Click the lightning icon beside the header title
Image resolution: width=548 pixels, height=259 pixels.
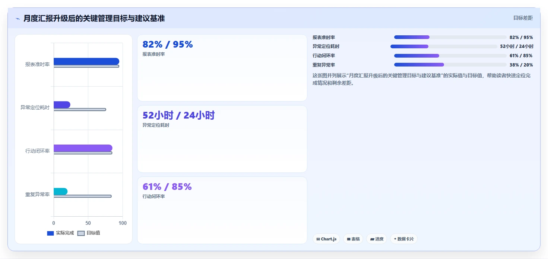[x=18, y=19]
